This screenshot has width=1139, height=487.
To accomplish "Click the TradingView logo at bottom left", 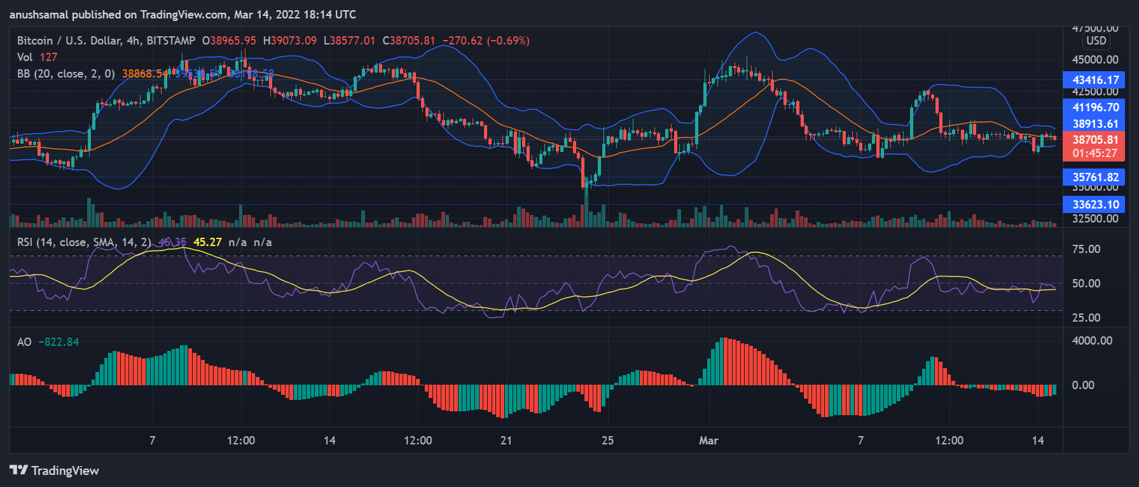I will click(x=54, y=470).
